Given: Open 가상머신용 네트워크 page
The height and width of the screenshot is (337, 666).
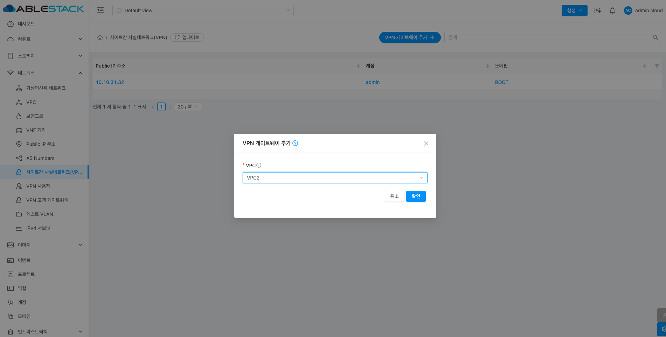Looking at the screenshot, I should pos(44,88).
